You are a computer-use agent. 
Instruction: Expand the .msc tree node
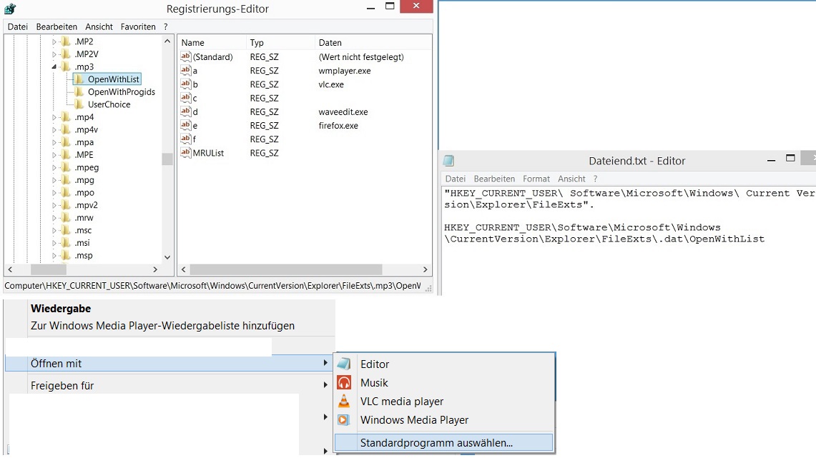pyautogui.click(x=54, y=230)
